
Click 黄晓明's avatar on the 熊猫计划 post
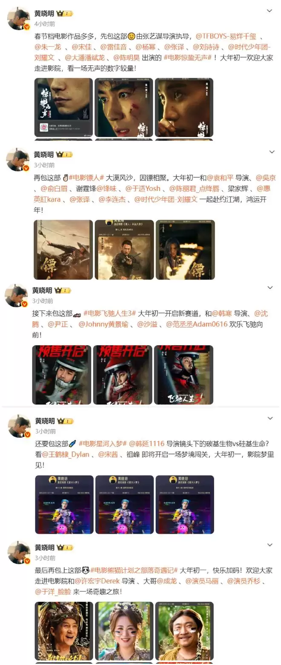(19, 553)
